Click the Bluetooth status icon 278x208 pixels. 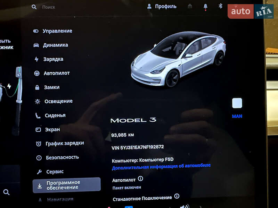coord(220,6)
